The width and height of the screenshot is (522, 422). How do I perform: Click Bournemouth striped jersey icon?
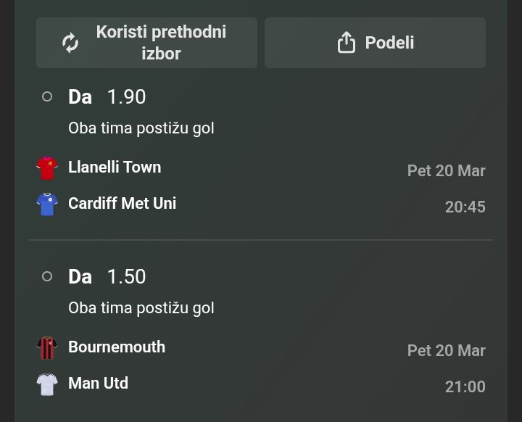[x=47, y=347]
